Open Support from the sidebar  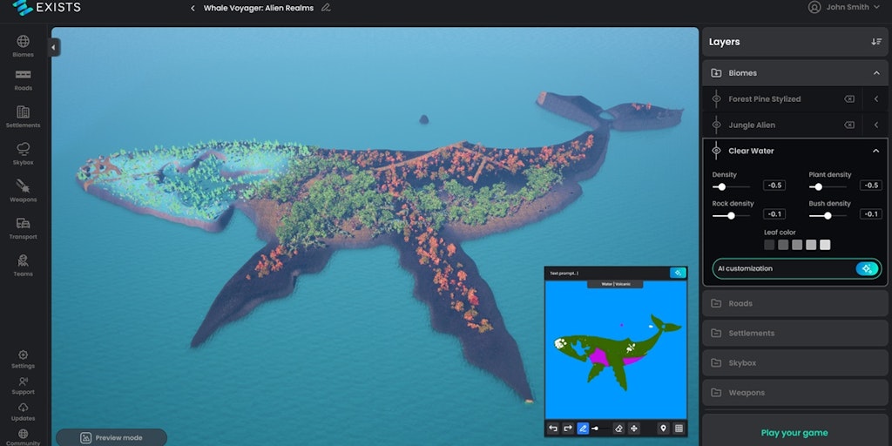pos(23,386)
